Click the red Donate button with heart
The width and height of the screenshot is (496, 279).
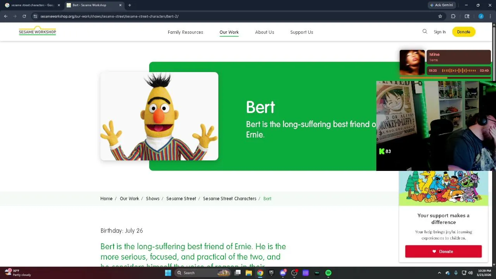pos(443,251)
